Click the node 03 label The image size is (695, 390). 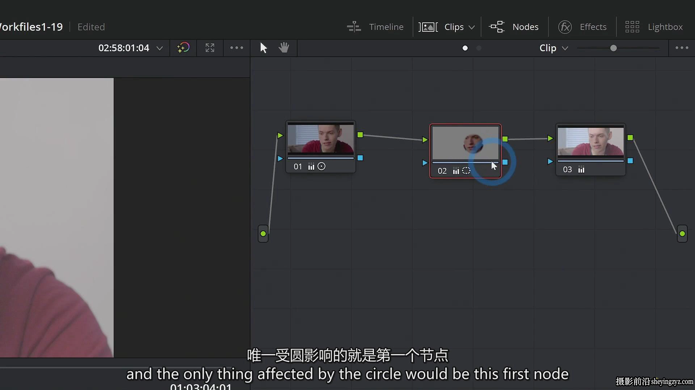tap(568, 169)
